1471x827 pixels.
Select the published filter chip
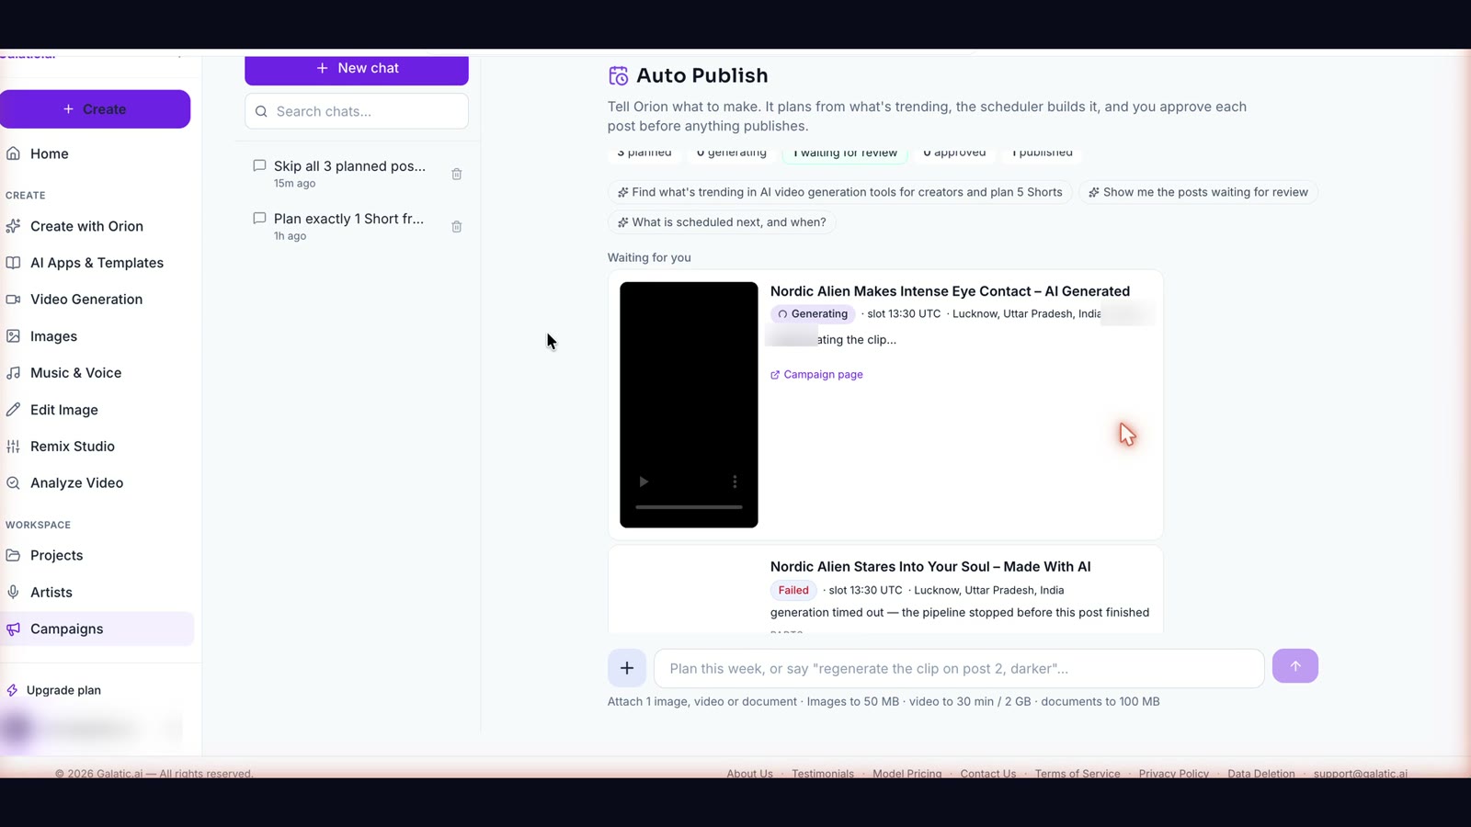tap(1042, 153)
